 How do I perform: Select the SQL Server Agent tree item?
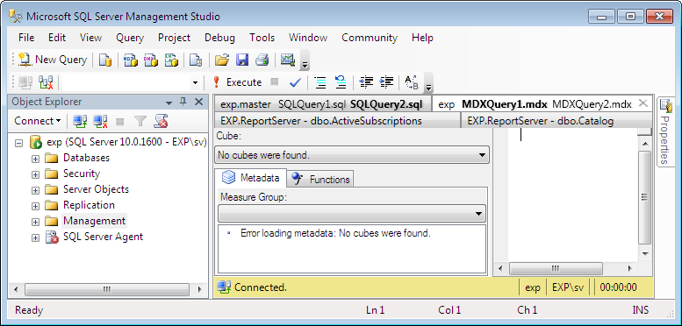coord(103,237)
